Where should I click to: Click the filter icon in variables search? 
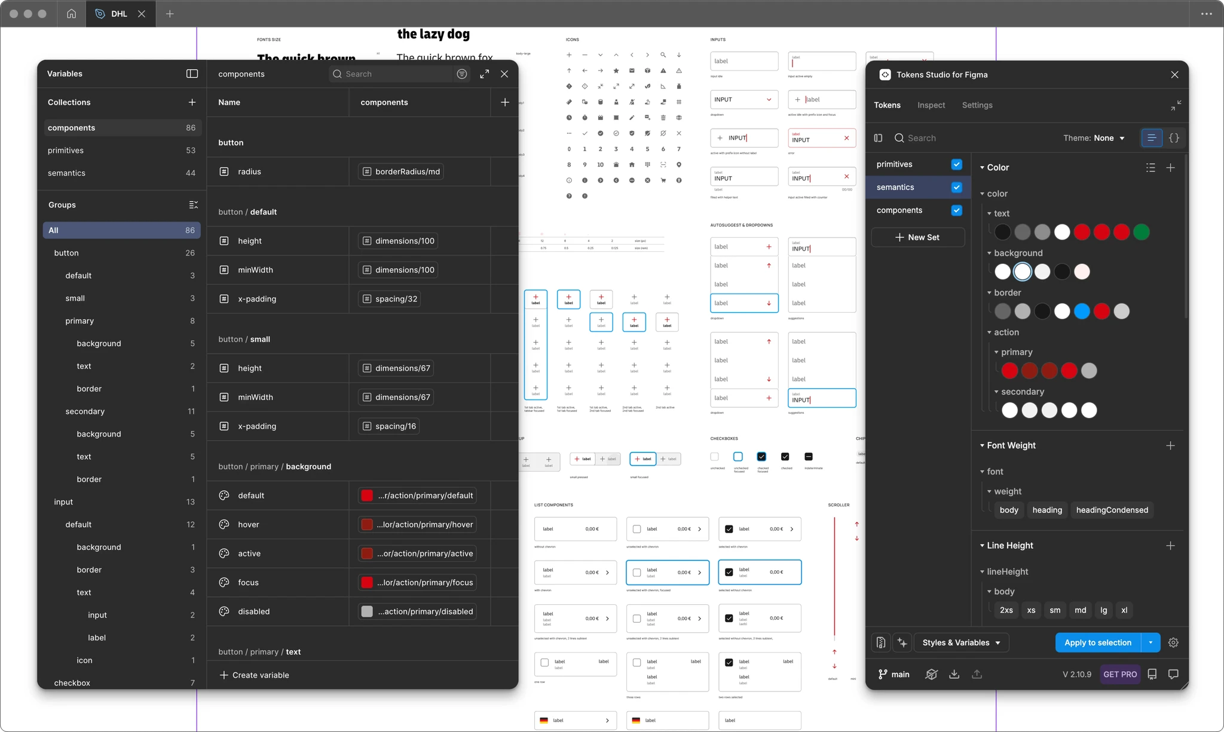tap(461, 73)
